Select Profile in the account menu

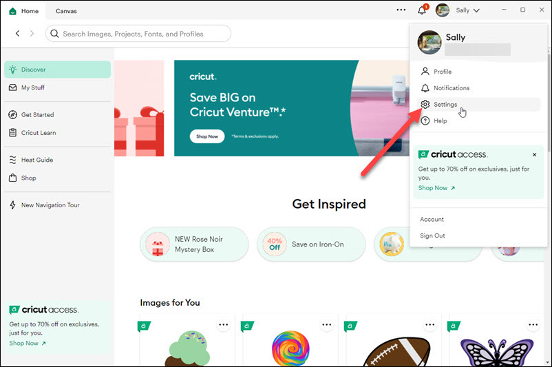coord(443,72)
